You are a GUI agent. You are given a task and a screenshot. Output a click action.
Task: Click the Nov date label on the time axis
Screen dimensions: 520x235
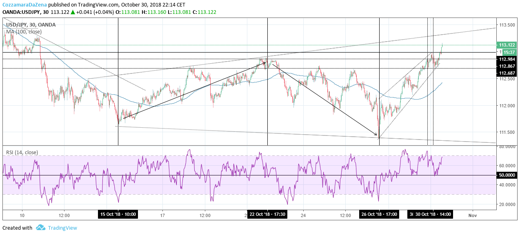(x=473, y=215)
